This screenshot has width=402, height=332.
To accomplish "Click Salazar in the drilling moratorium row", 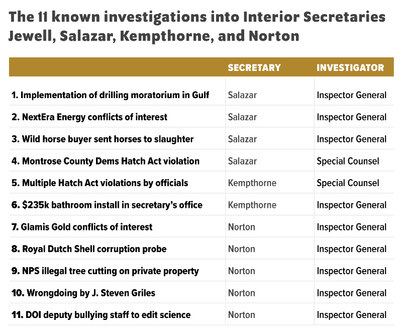I will pos(242,95).
